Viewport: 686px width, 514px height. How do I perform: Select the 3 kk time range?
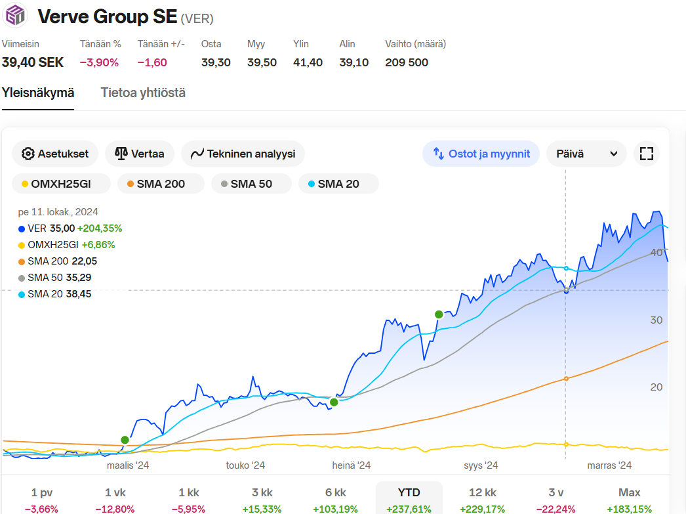262,499
